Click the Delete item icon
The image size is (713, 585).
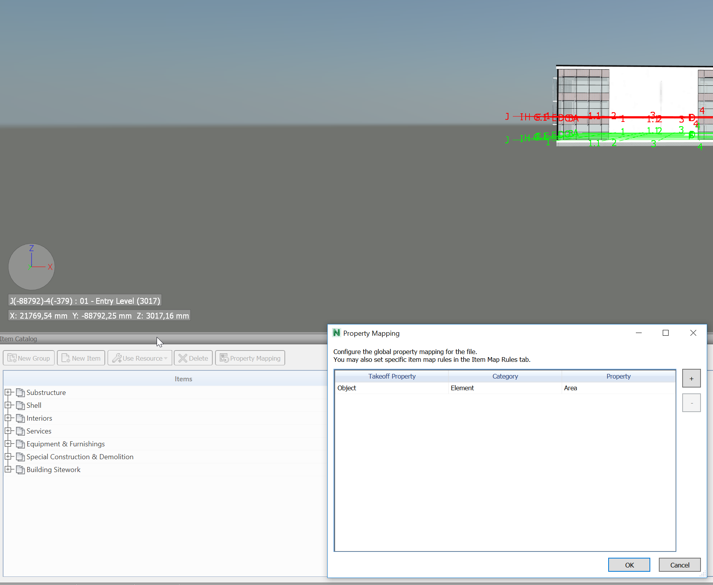pos(183,358)
